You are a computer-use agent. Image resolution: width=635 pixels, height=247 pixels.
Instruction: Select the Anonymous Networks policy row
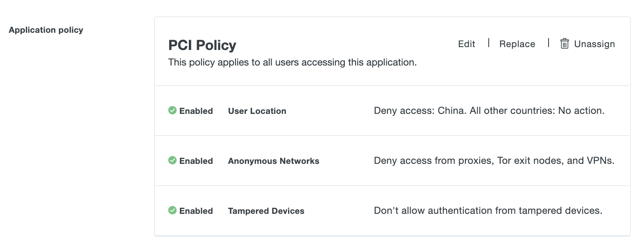[273, 161]
